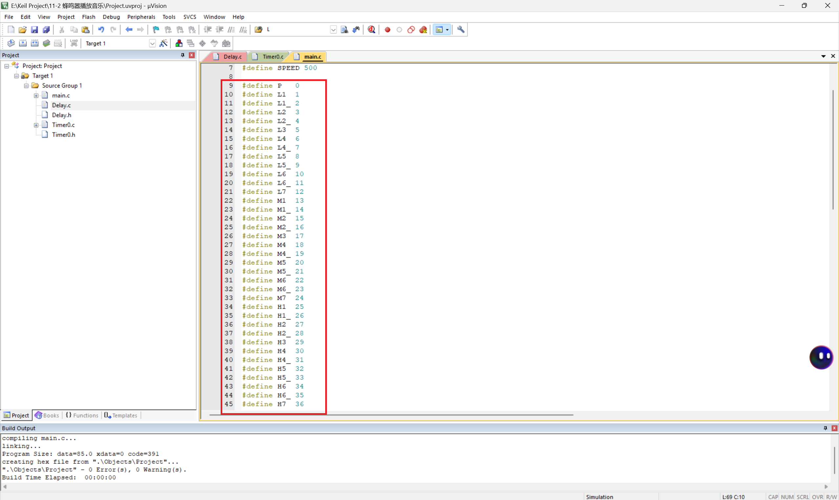Toggle the bookmark flag icon

[x=156, y=29]
